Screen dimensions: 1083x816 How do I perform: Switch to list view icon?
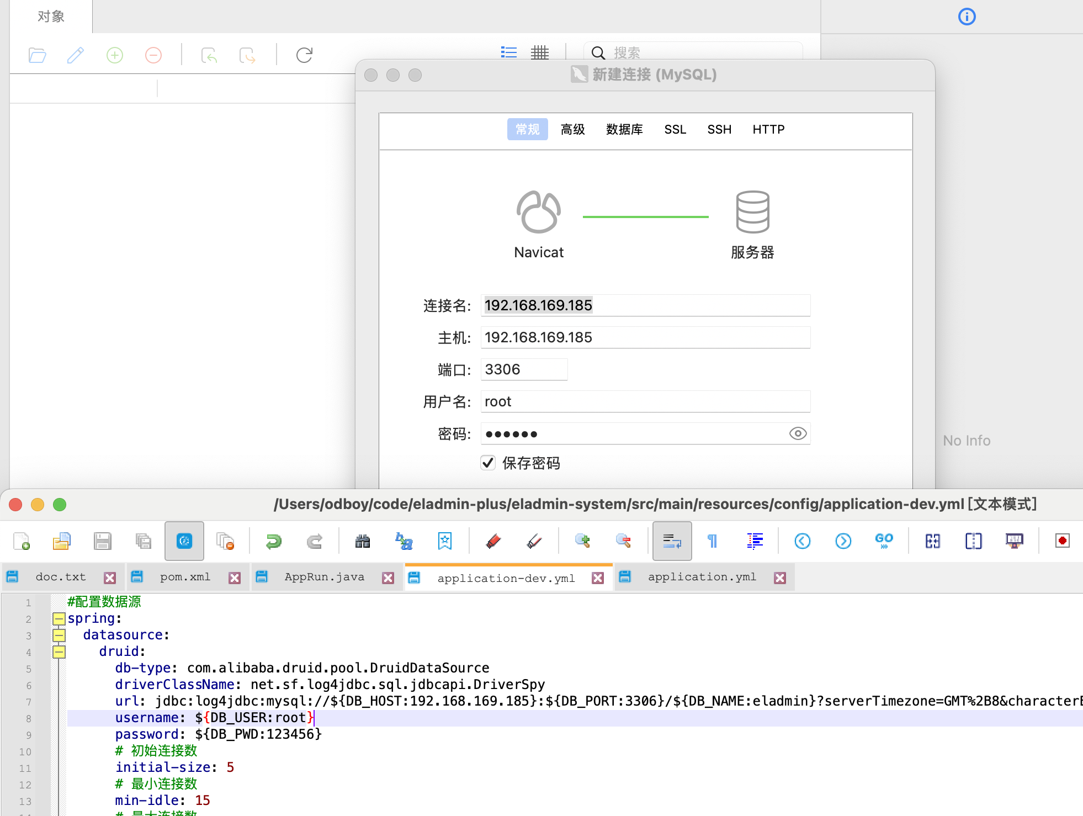pyautogui.click(x=508, y=52)
